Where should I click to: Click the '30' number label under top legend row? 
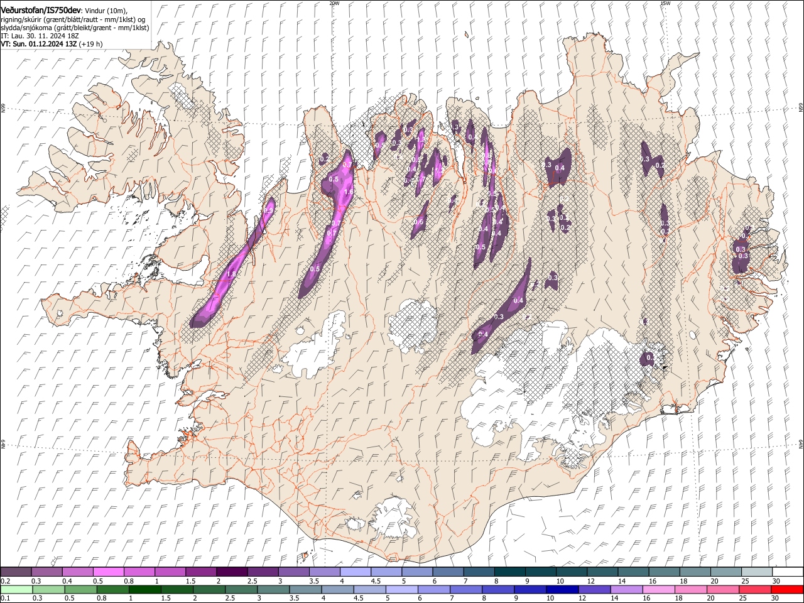tap(776, 581)
